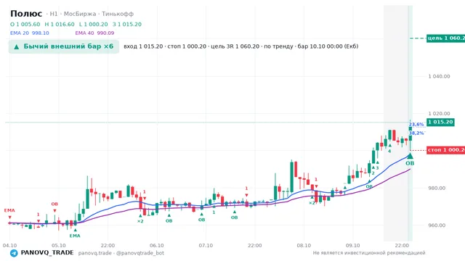Click the H 1 016.60 high value

click(60, 24)
